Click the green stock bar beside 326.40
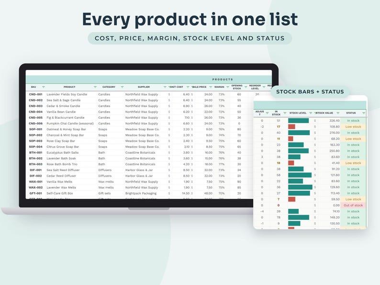This screenshot has width=380, height=285. click(298, 121)
